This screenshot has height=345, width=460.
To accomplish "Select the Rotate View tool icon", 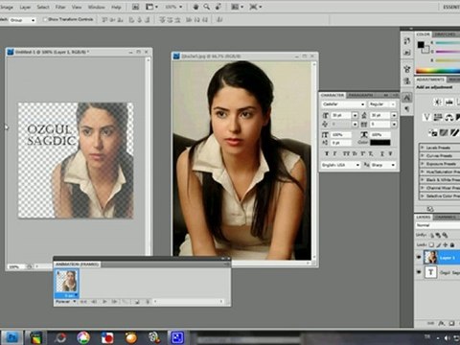I will pyautogui.click(x=218, y=7).
